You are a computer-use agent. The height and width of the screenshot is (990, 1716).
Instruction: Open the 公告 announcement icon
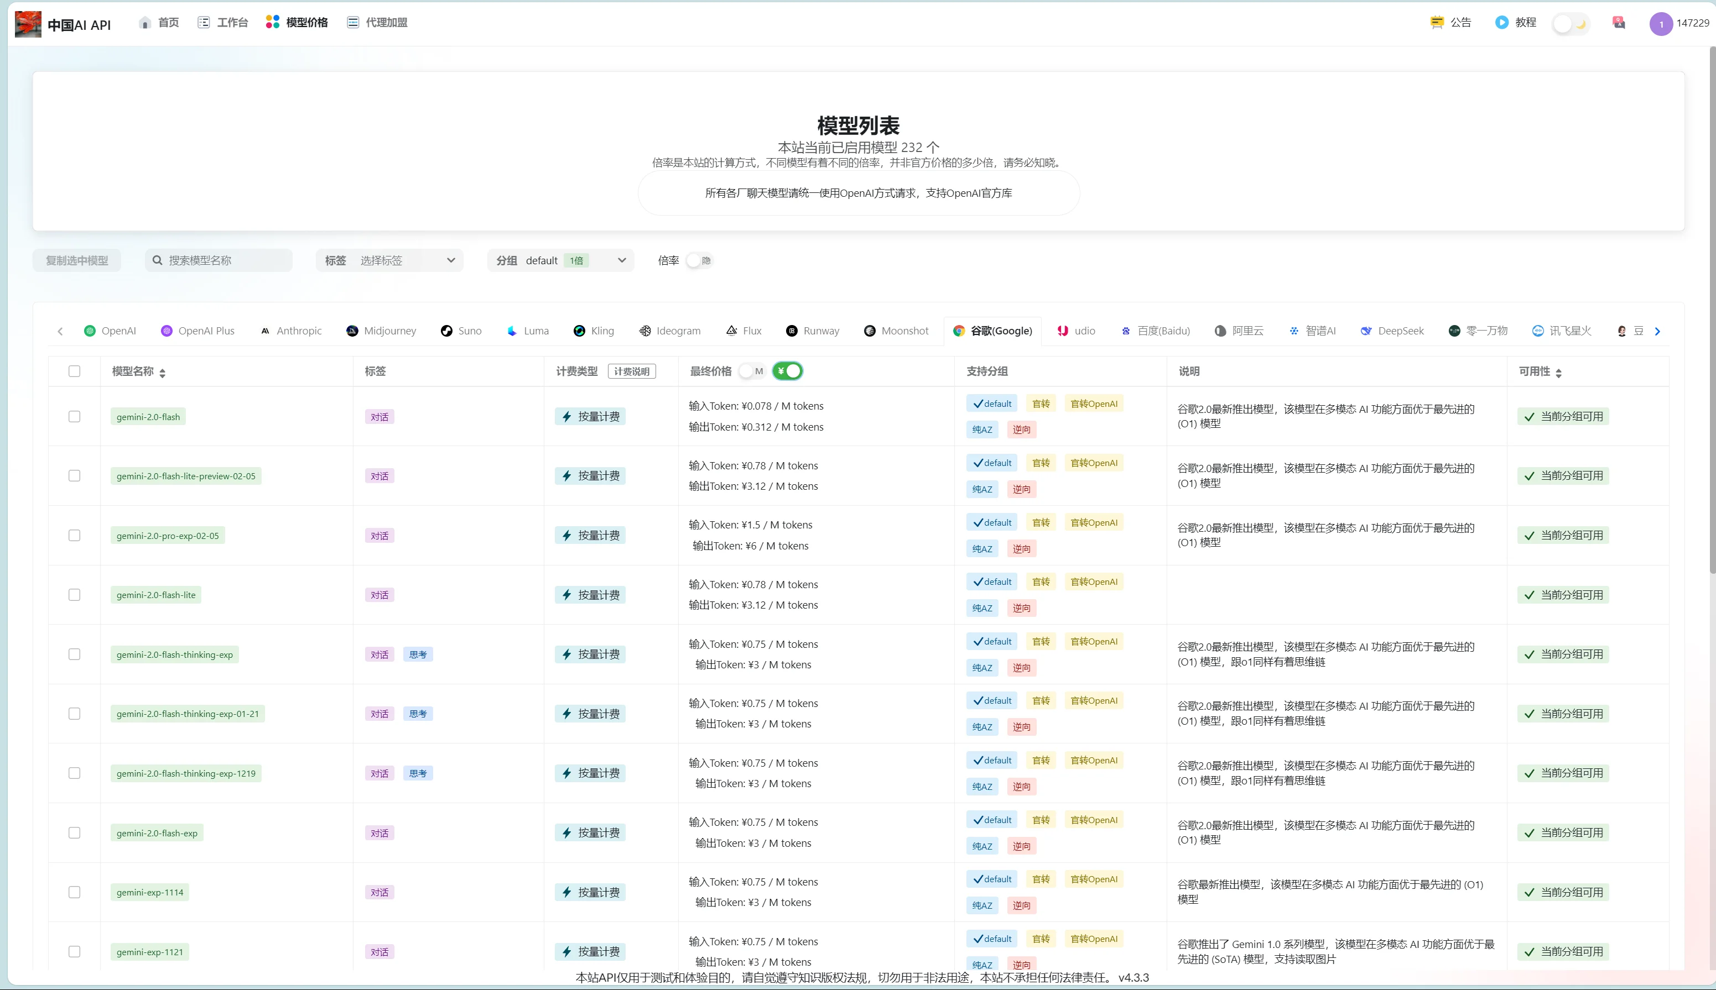(x=1436, y=23)
